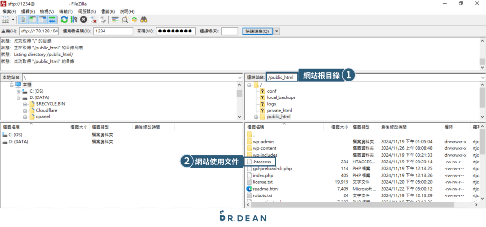This screenshot has width=486, height=227.
Task: Select the wp-content folder
Action: (264, 148)
